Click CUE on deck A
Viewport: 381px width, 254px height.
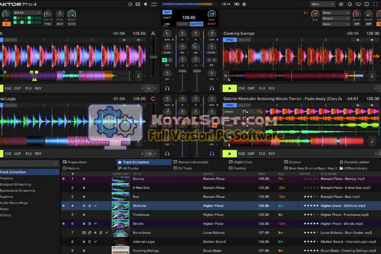click(8, 88)
